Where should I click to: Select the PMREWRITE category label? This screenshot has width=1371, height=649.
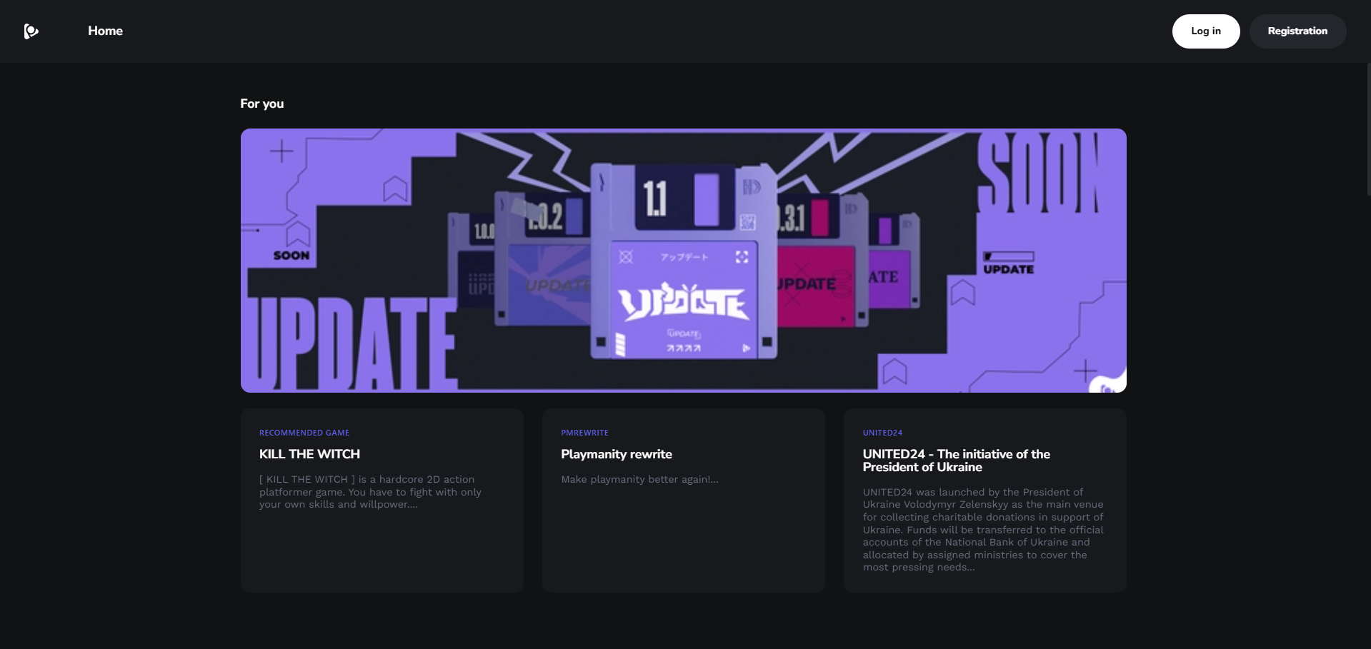coord(584,433)
